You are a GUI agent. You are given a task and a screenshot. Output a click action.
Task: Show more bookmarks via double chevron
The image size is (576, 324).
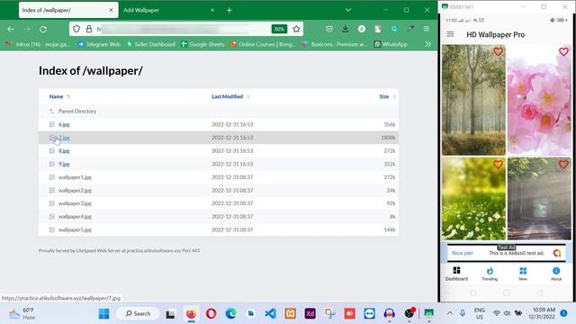(x=428, y=44)
